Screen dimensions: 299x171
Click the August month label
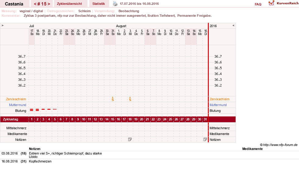pos(121,26)
